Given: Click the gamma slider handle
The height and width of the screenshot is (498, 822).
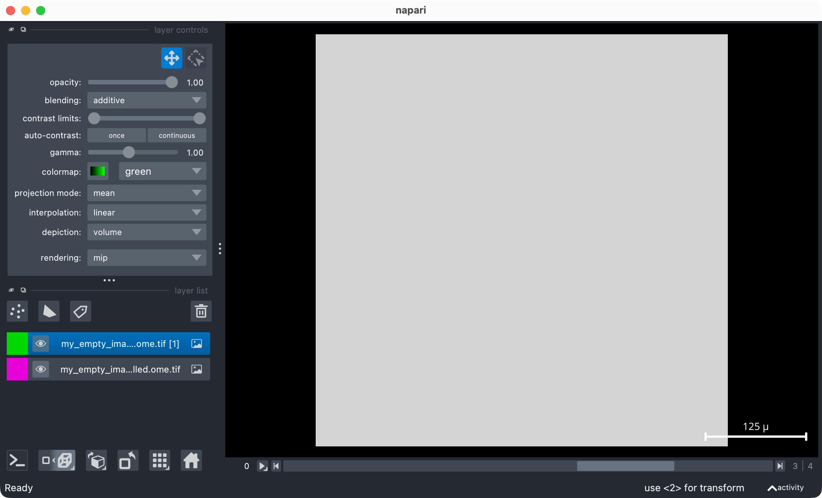Looking at the screenshot, I should click(x=129, y=152).
